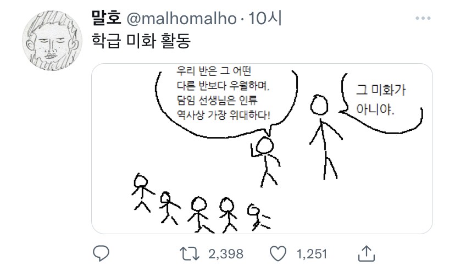Image resolution: width=455 pixels, height=271 pixels.
Task: Click the 1,251 likes count
Action: 311,253
